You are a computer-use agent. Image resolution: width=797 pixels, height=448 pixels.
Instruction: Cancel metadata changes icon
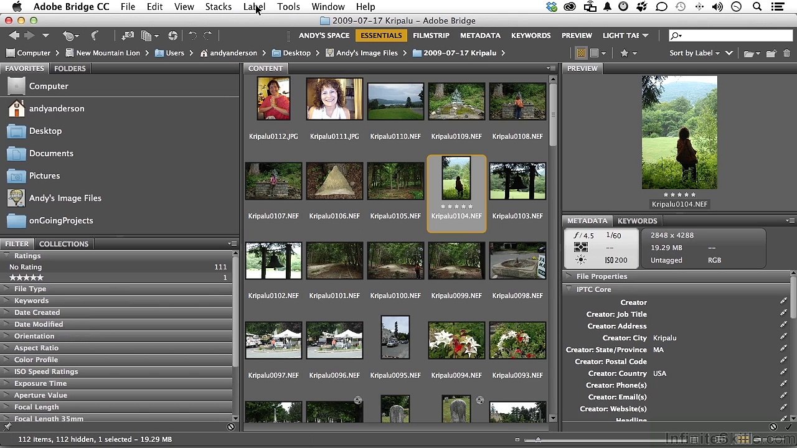(x=773, y=427)
